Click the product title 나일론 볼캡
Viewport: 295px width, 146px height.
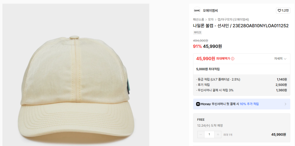(241, 26)
